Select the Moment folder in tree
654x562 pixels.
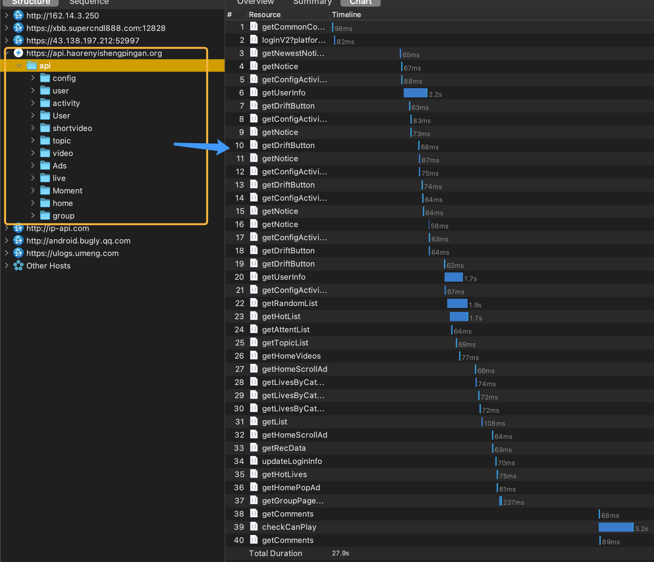click(67, 191)
